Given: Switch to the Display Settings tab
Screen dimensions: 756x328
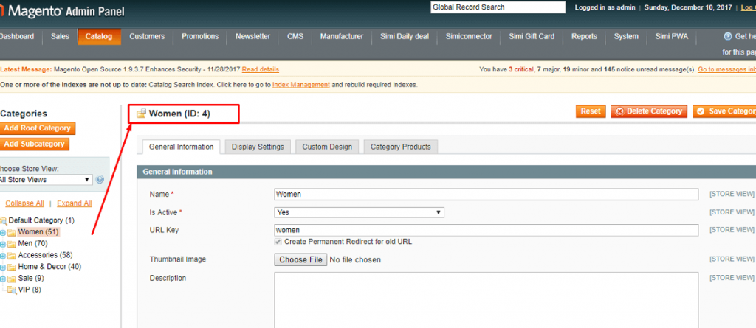Looking at the screenshot, I should click(258, 147).
